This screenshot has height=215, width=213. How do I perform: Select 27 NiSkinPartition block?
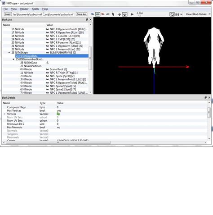click(31, 66)
